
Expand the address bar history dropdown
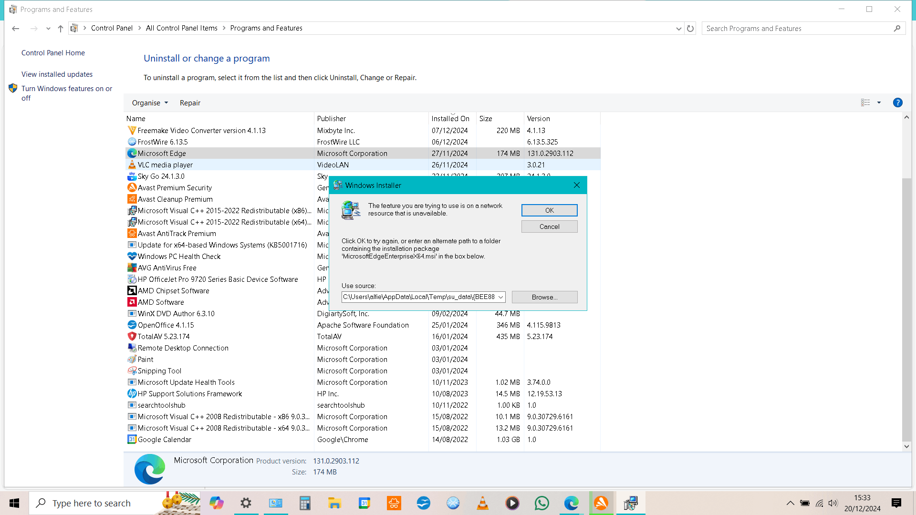678,29
